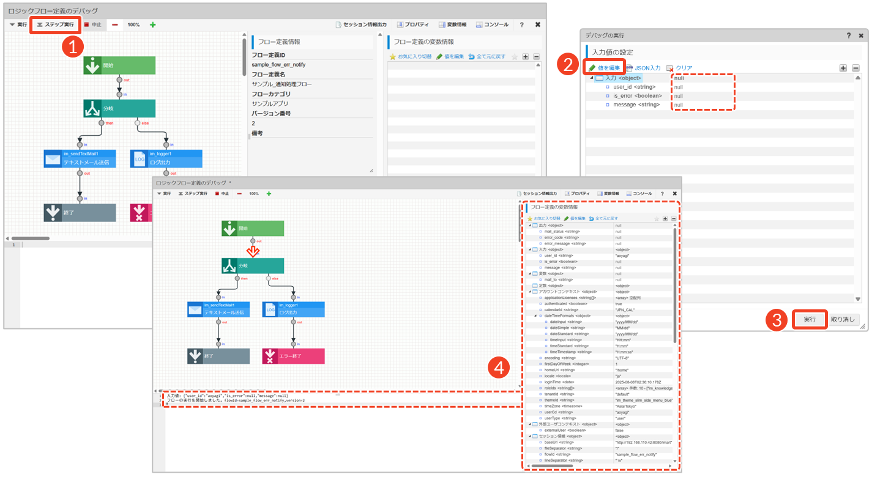Click セッション情報出力 in the back window toolbar
872x480 pixels.
[361, 24]
